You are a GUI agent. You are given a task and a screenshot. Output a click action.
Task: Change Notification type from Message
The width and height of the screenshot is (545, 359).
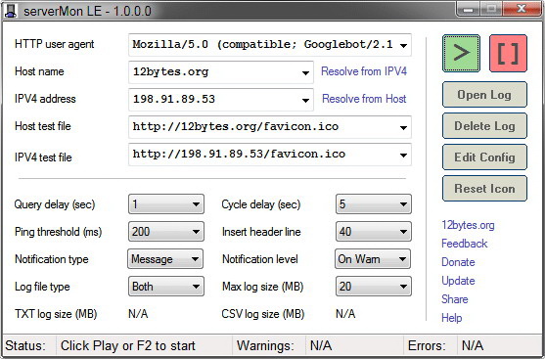click(x=165, y=259)
